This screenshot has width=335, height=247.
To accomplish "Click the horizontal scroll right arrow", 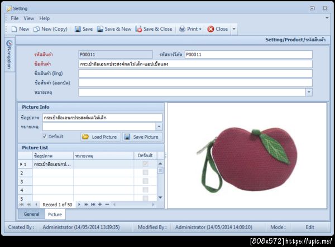I will tap(153, 205).
